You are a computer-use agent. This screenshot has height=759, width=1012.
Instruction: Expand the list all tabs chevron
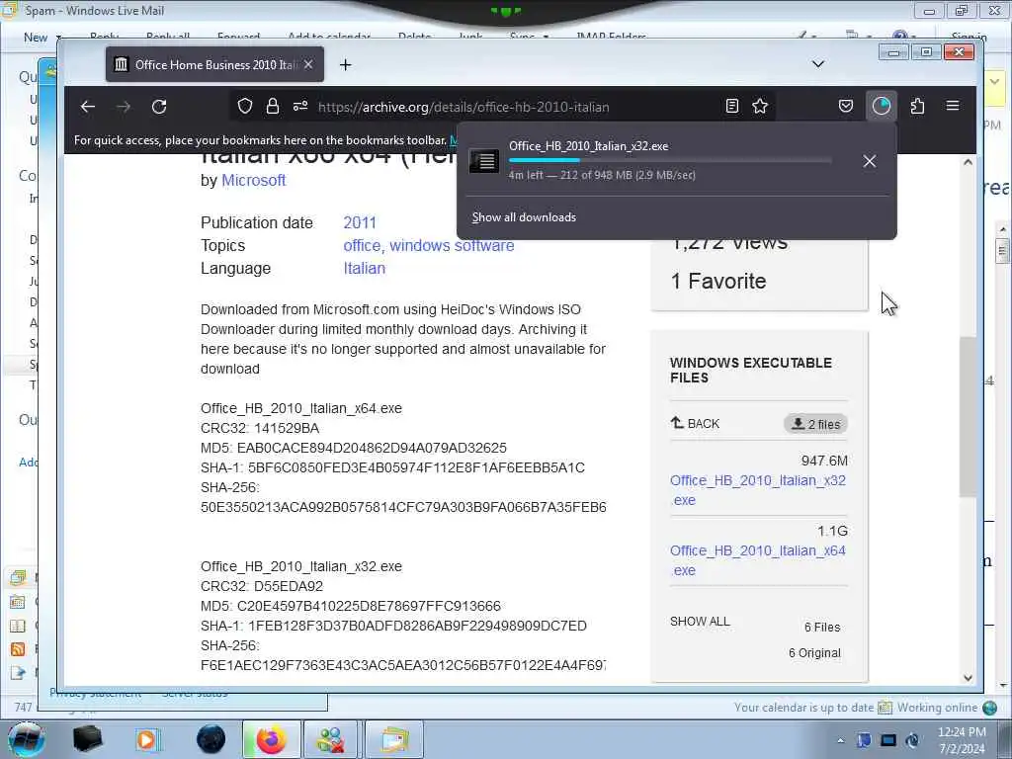pos(817,64)
